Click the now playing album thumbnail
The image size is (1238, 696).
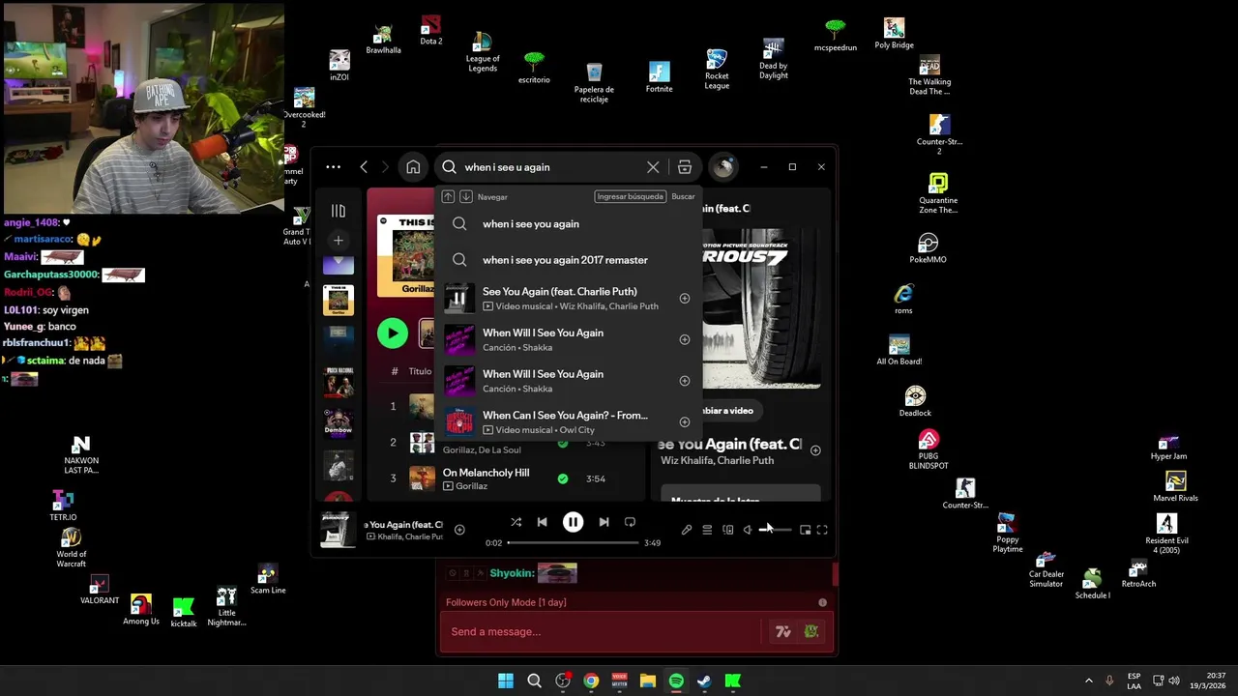(x=338, y=530)
